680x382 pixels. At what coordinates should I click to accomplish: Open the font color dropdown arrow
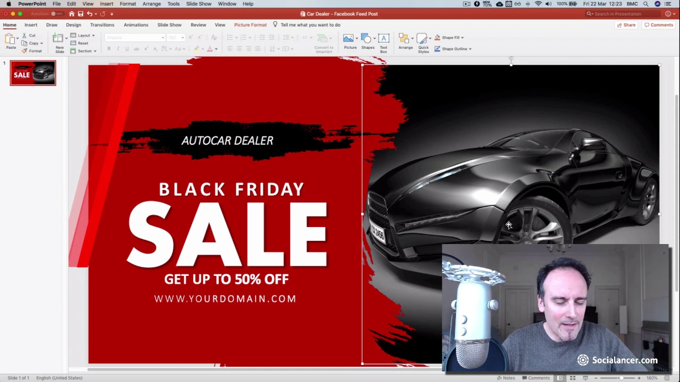[216, 49]
